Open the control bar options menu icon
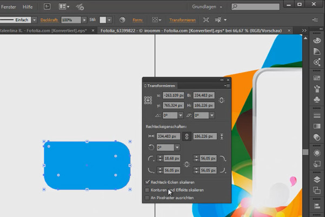325x217 pixels. coord(315,20)
